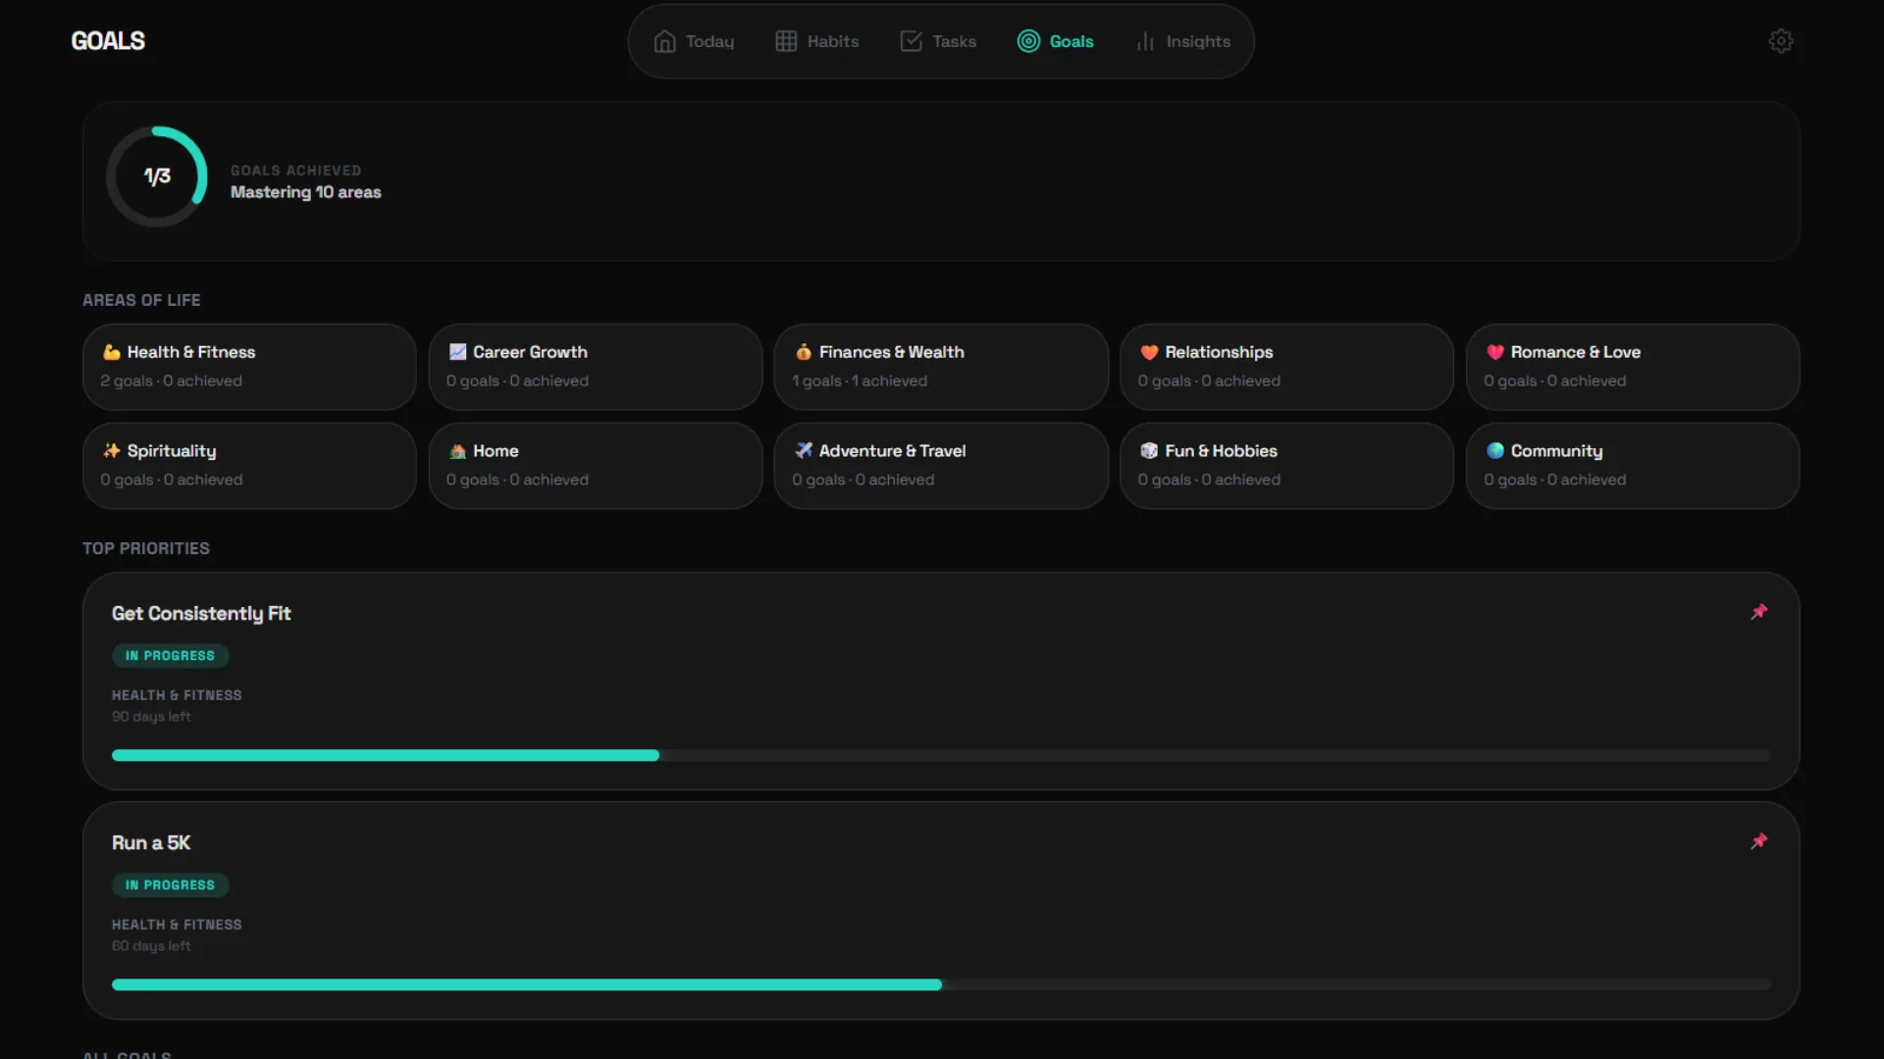Unpin the Get Consistently Fit goal

[x=1759, y=612]
